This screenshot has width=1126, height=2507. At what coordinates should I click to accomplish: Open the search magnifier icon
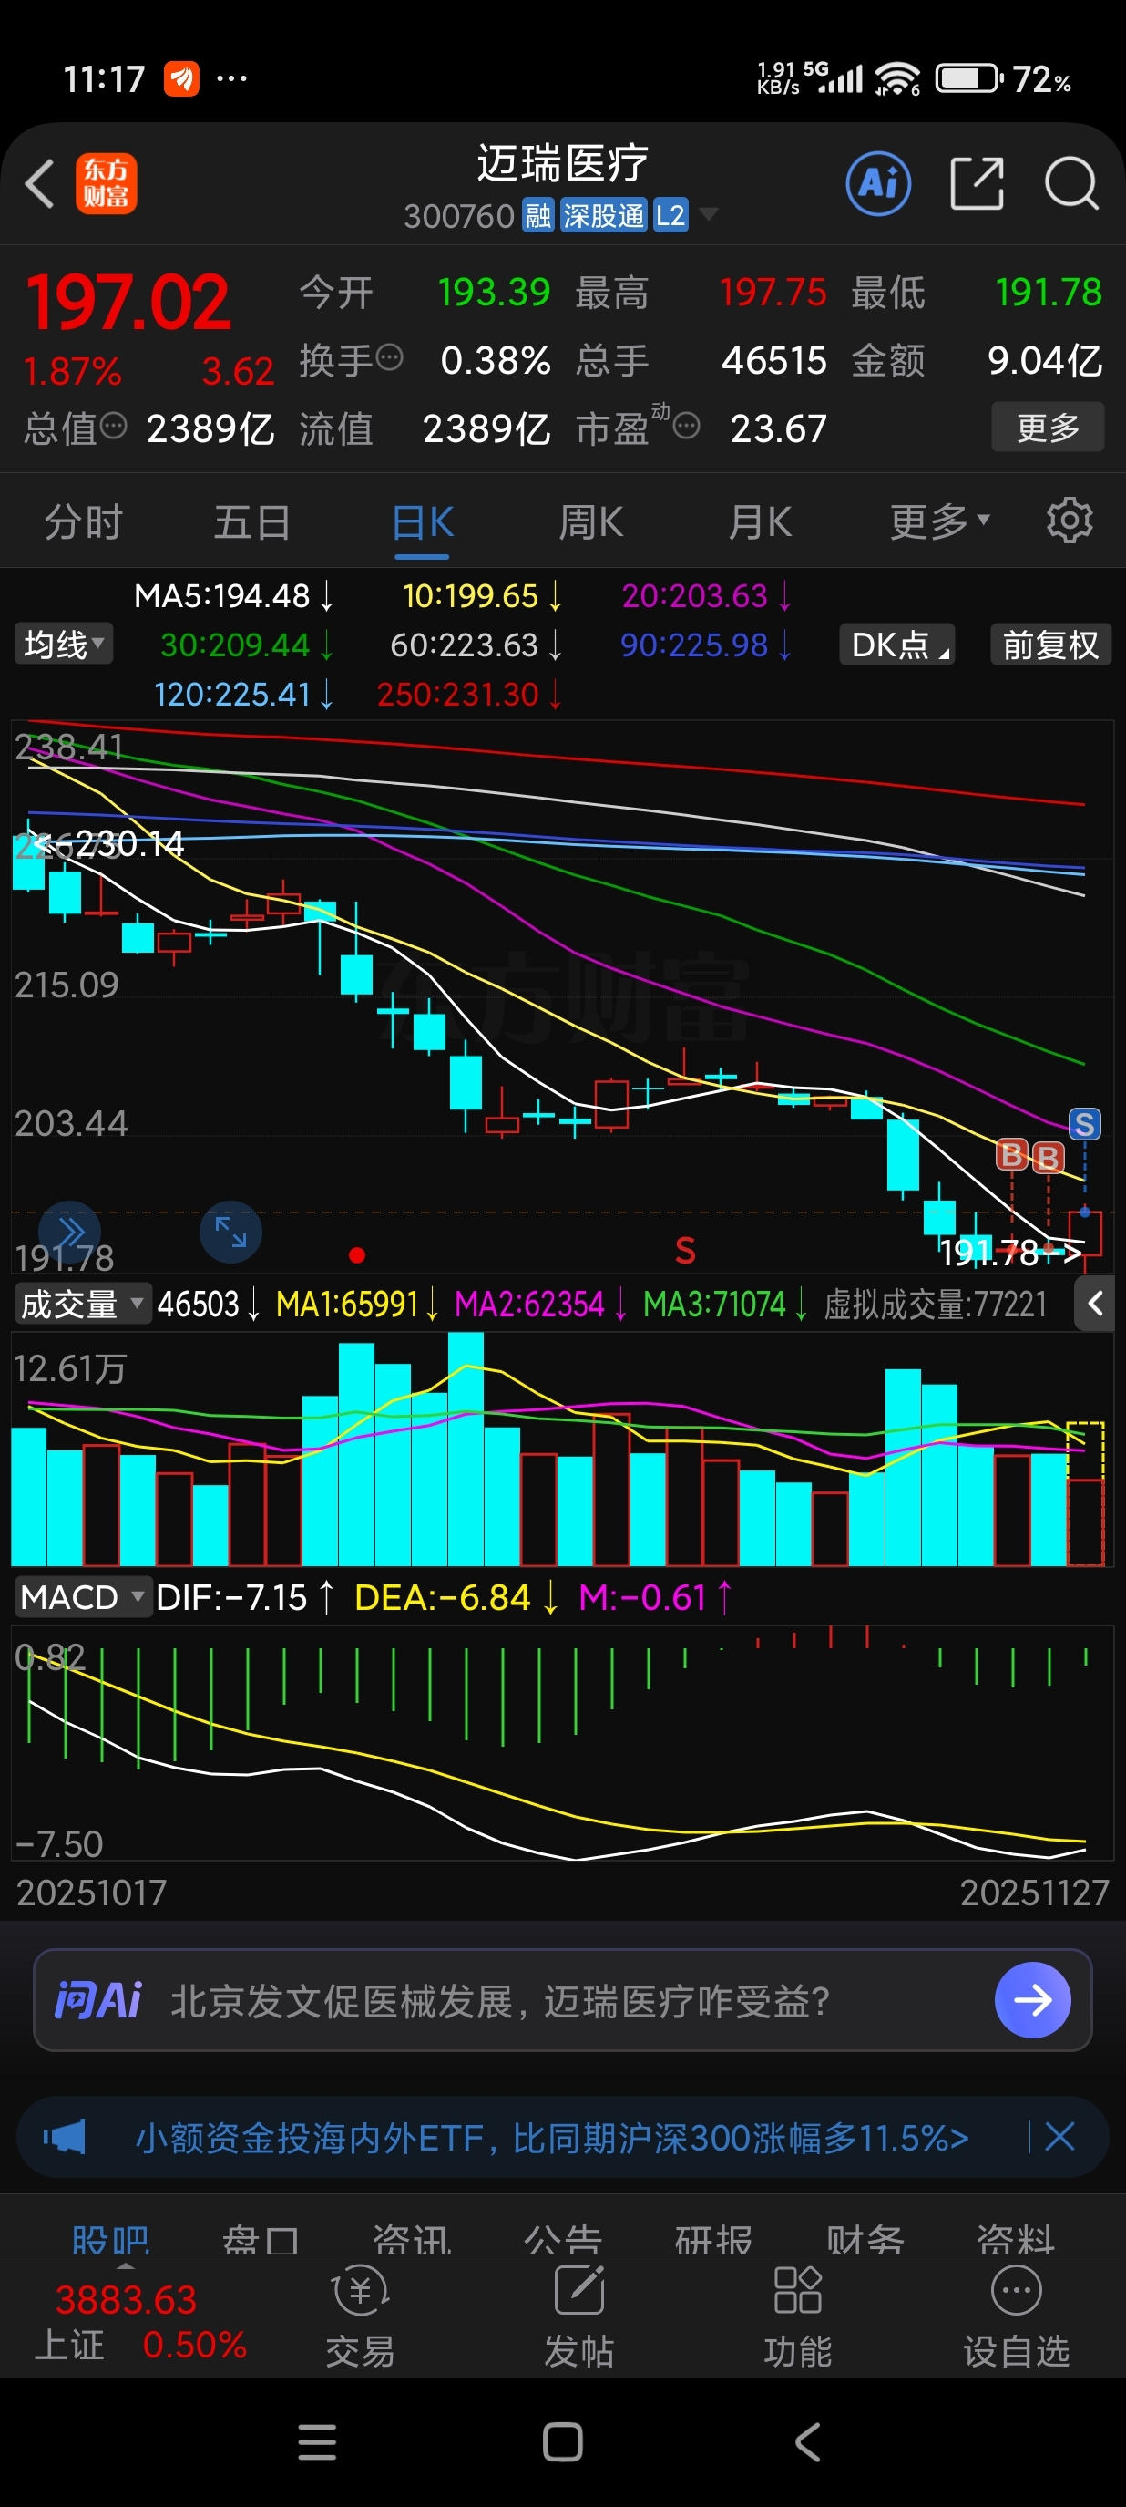[x=1071, y=183]
